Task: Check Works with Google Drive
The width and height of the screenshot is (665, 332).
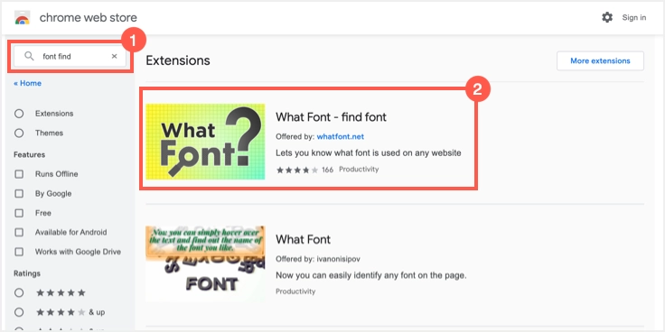Action: pos(19,252)
